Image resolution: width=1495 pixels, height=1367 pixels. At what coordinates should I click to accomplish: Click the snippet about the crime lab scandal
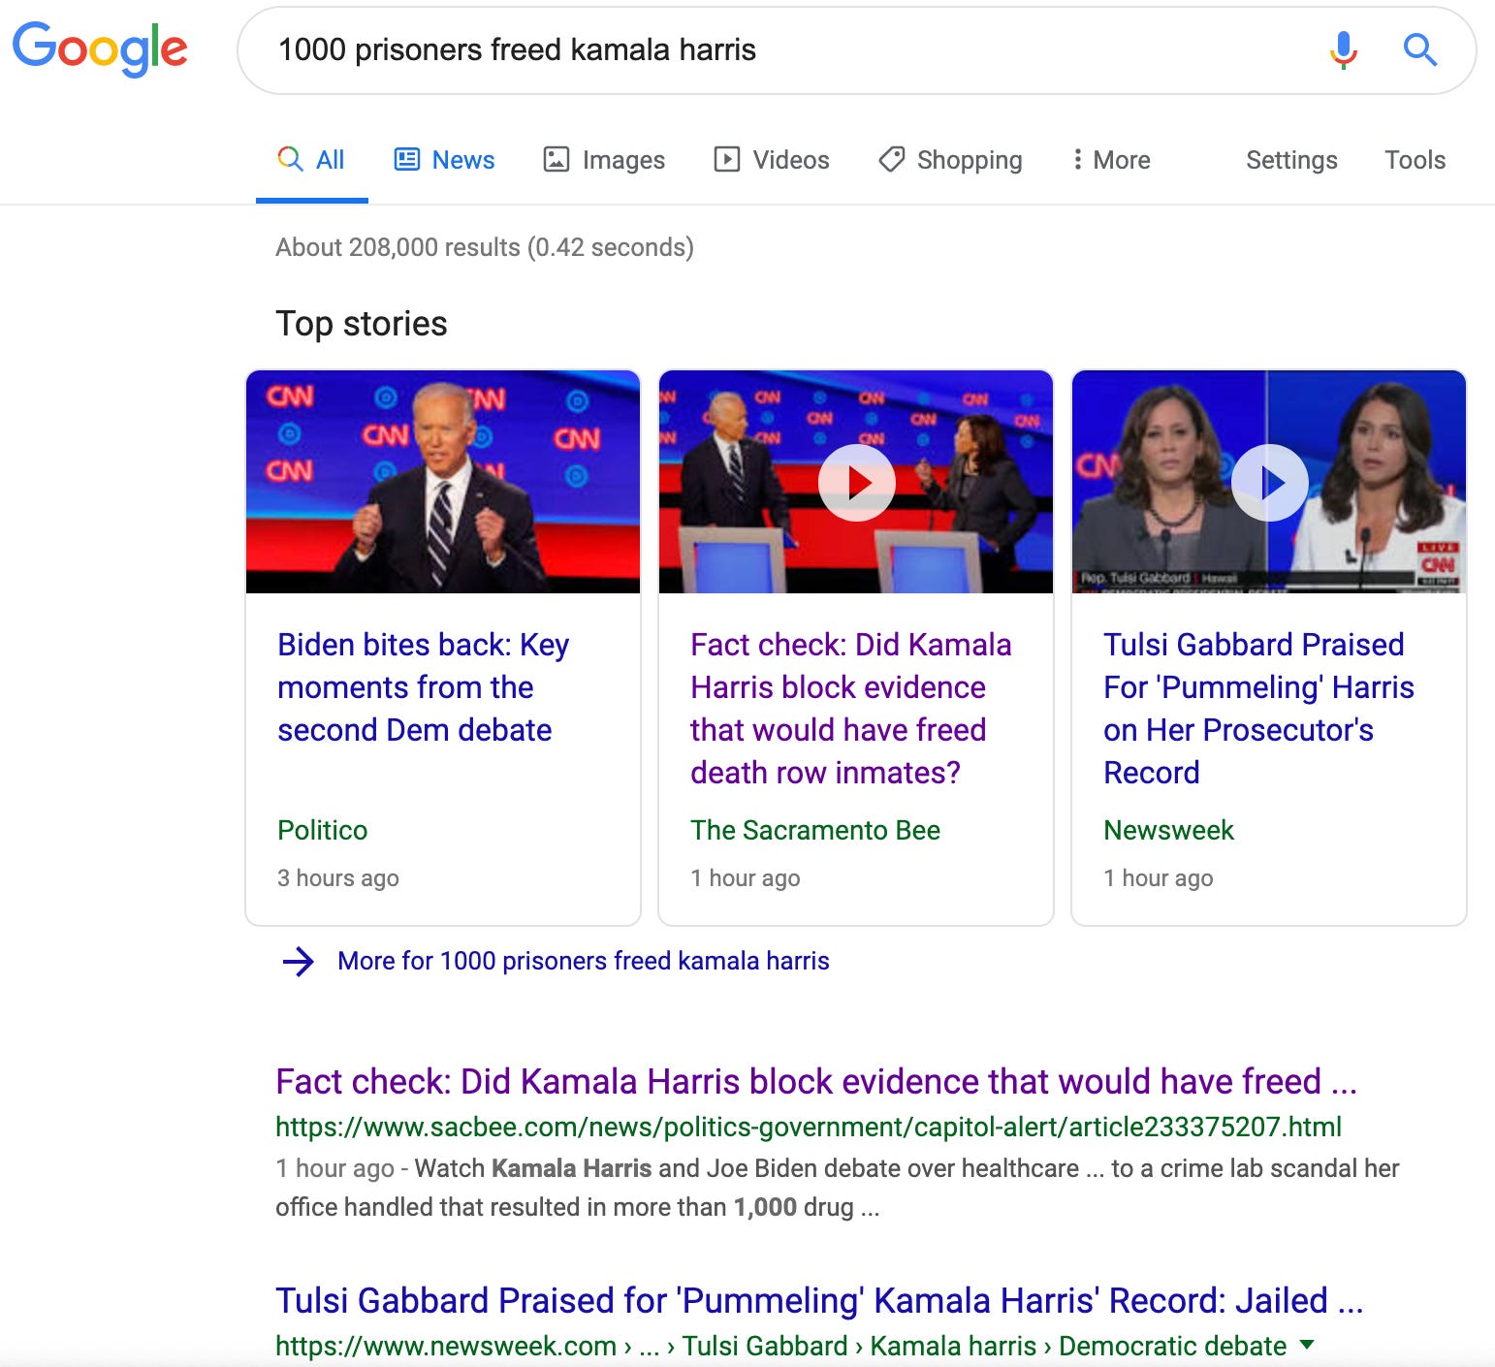838,1188
